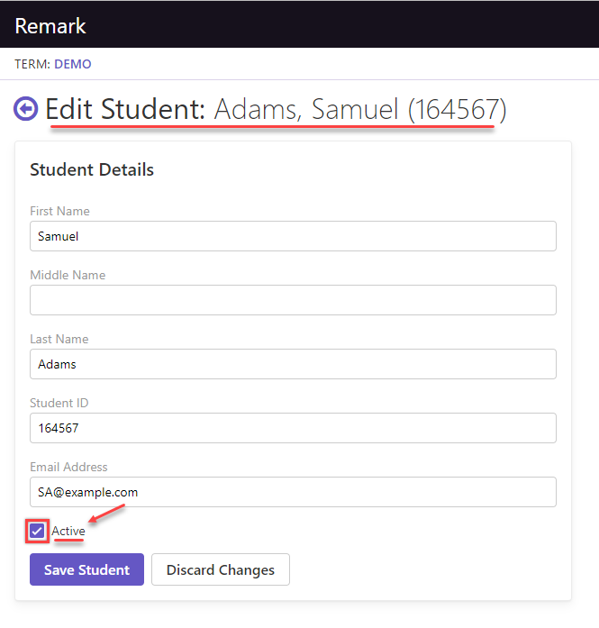
Task: Focus the First Name field containing Samuel
Action: (293, 236)
